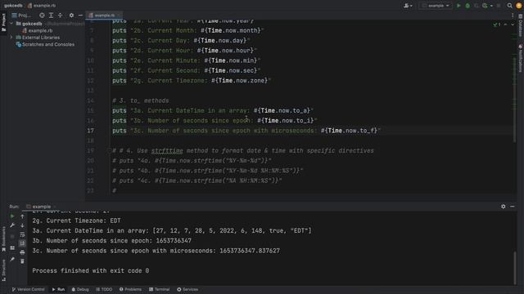Click the editor vertical scrollbar
The width and height of the screenshot is (524, 294).
point(515,100)
